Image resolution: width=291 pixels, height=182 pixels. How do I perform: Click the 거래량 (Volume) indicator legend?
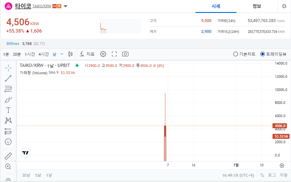[x=33, y=73]
